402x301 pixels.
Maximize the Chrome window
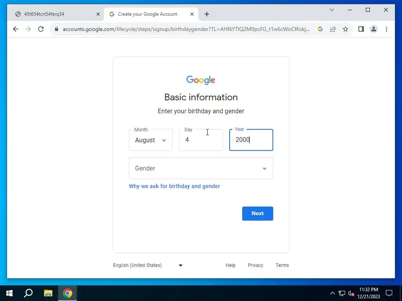tap(367, 10)
